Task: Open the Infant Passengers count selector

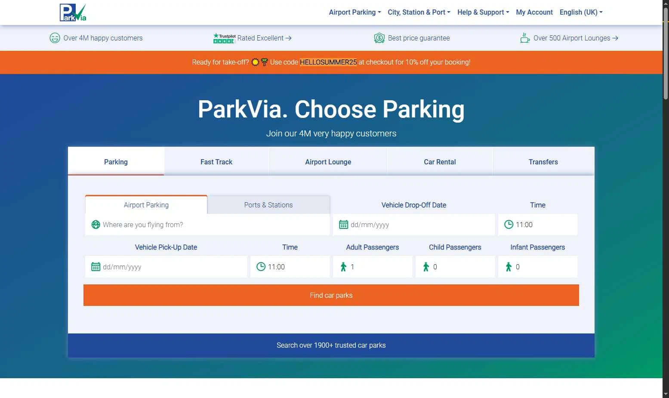Action: click(x=538, y=267)
